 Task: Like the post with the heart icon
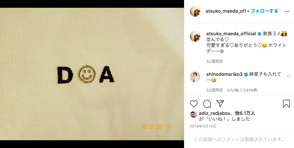[194, 104]
